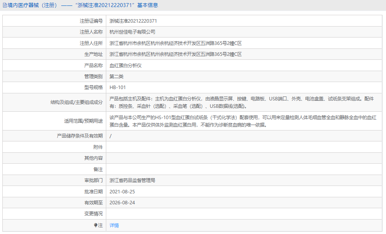Select the 适用范围/预期用途 description text
The image size is (386, 234).
pyautogui.click(x=215, y=120)
